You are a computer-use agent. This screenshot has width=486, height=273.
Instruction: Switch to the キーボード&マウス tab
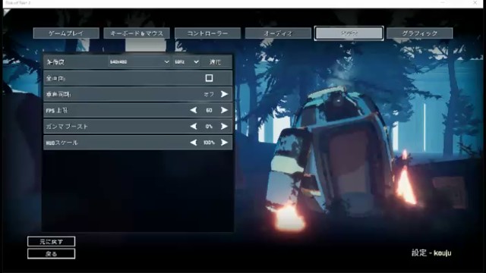pos(137,33)
